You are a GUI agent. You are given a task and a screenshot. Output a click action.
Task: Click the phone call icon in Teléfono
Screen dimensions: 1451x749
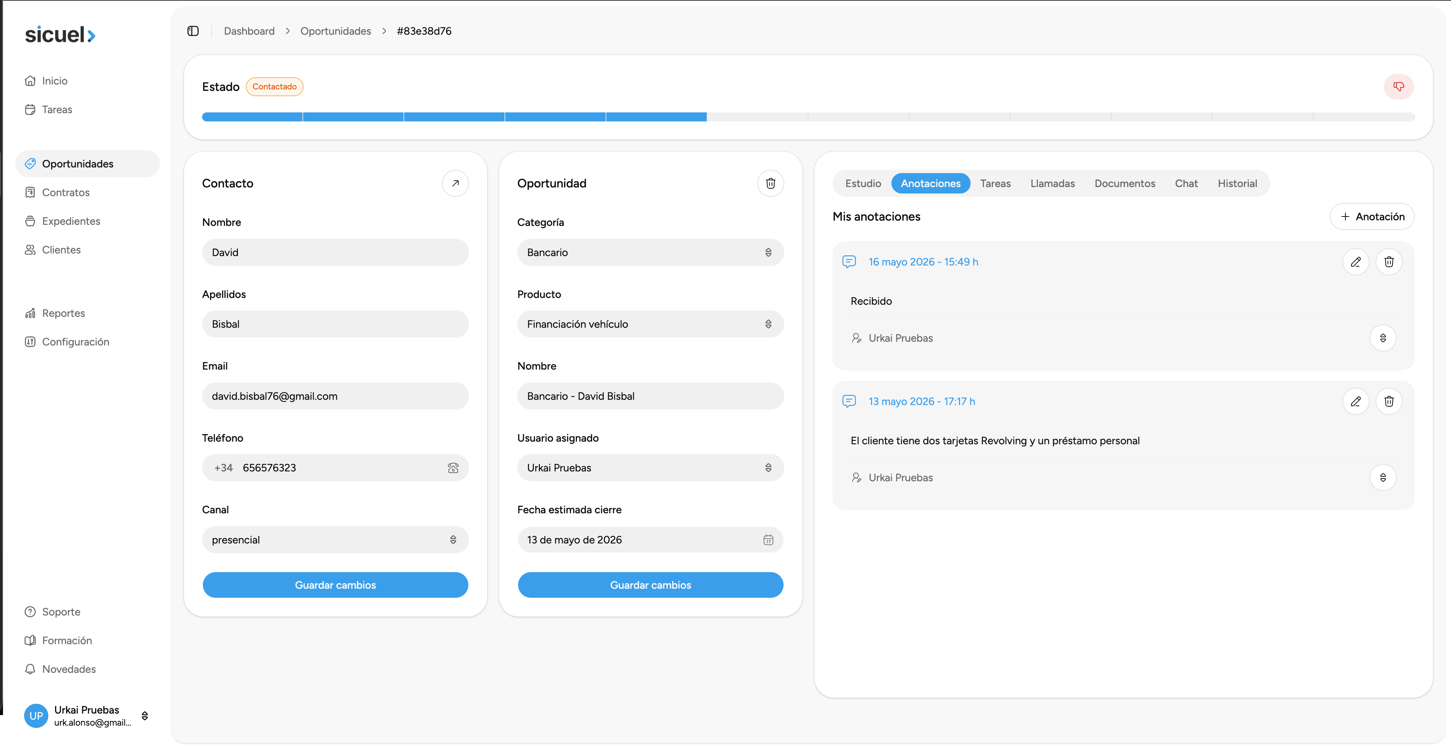click(453, 468)
